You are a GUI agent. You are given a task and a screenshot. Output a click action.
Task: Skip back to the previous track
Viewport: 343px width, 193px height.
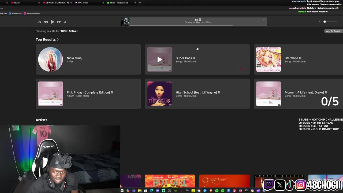point(46,22)
